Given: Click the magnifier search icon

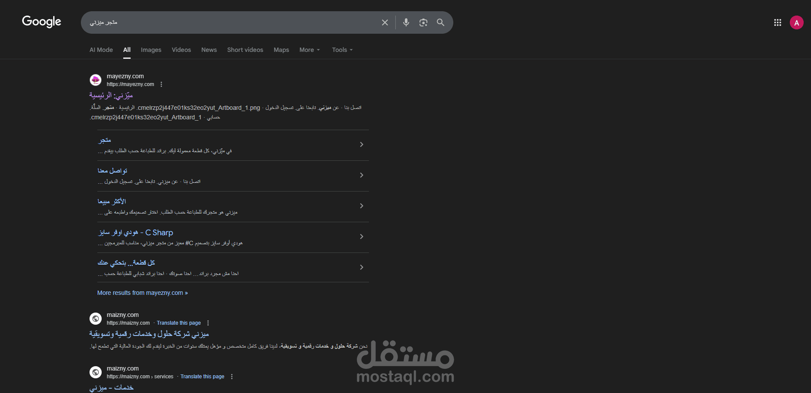Looking at the screenshot, I should coord(441,22).
